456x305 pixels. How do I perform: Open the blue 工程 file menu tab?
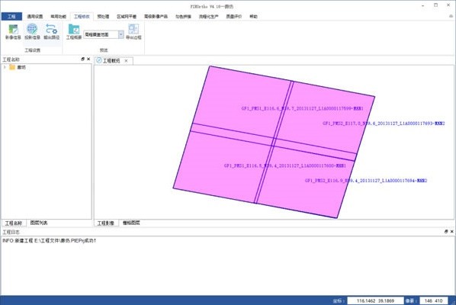click(11, 17)
